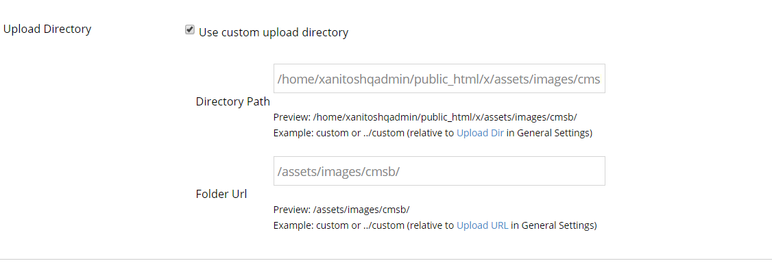Viewport: 772px width, 274px height.
Task: Focus the Folder Url input field
Action: coord(439,171)
